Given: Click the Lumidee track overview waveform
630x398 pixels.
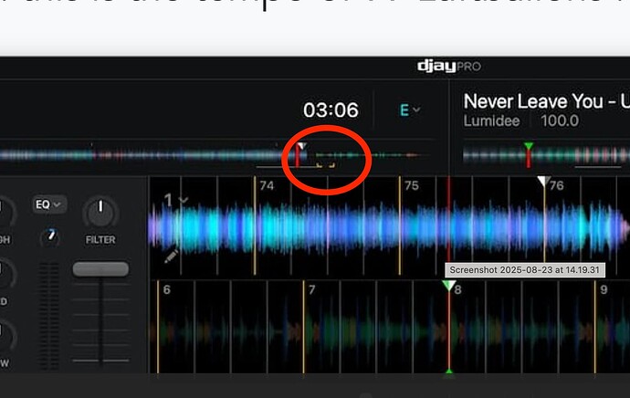Looking at the screenshot, I should tap(546, 155).
